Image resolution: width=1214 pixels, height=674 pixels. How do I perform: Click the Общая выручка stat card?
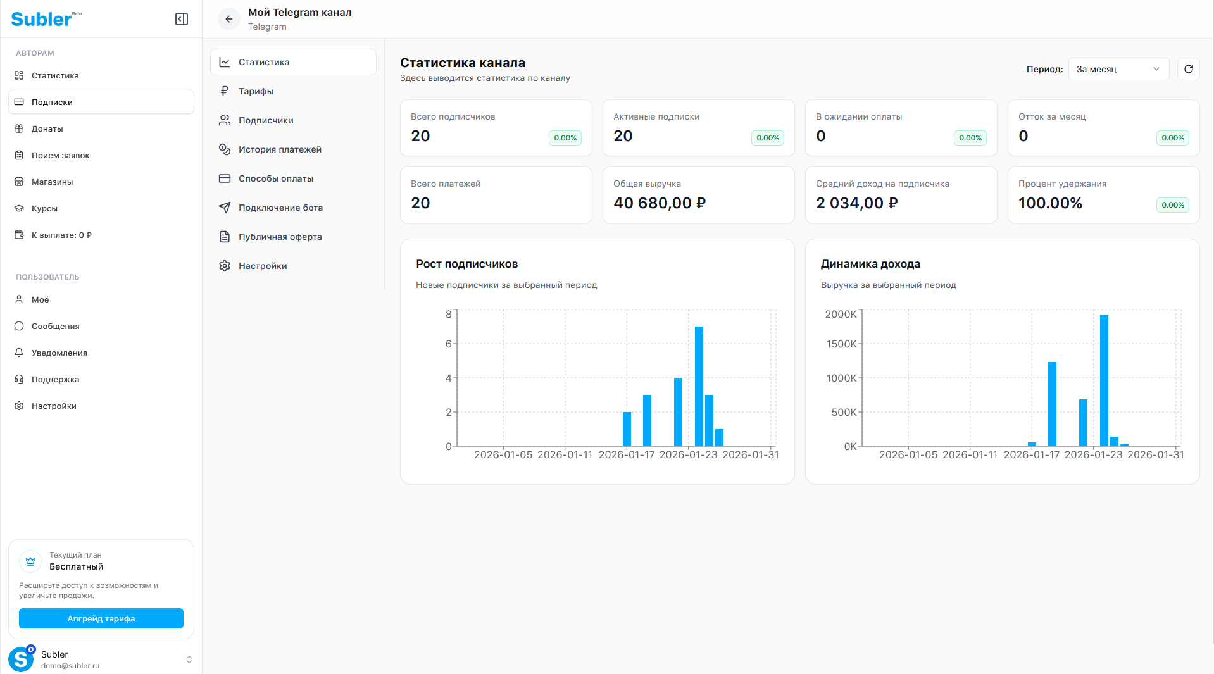(698, 195)
